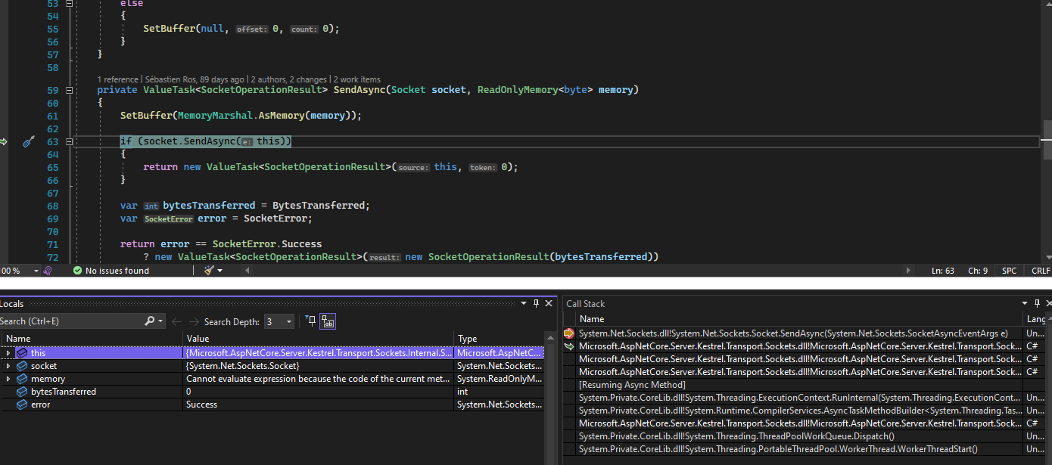
Task: Click the arrow glyph on the top Call Stack frame
Action: 568,333
